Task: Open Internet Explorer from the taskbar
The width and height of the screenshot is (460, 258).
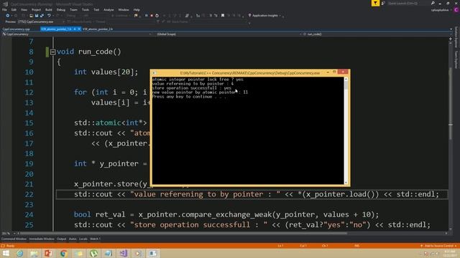Action: pyautogui.click(x=20, y=253)
